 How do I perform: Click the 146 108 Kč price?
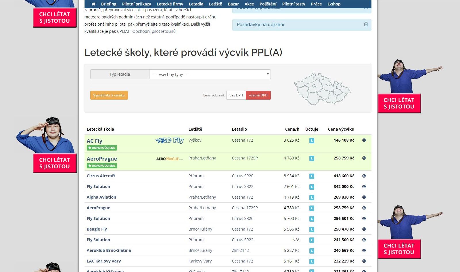pos(344,140)
